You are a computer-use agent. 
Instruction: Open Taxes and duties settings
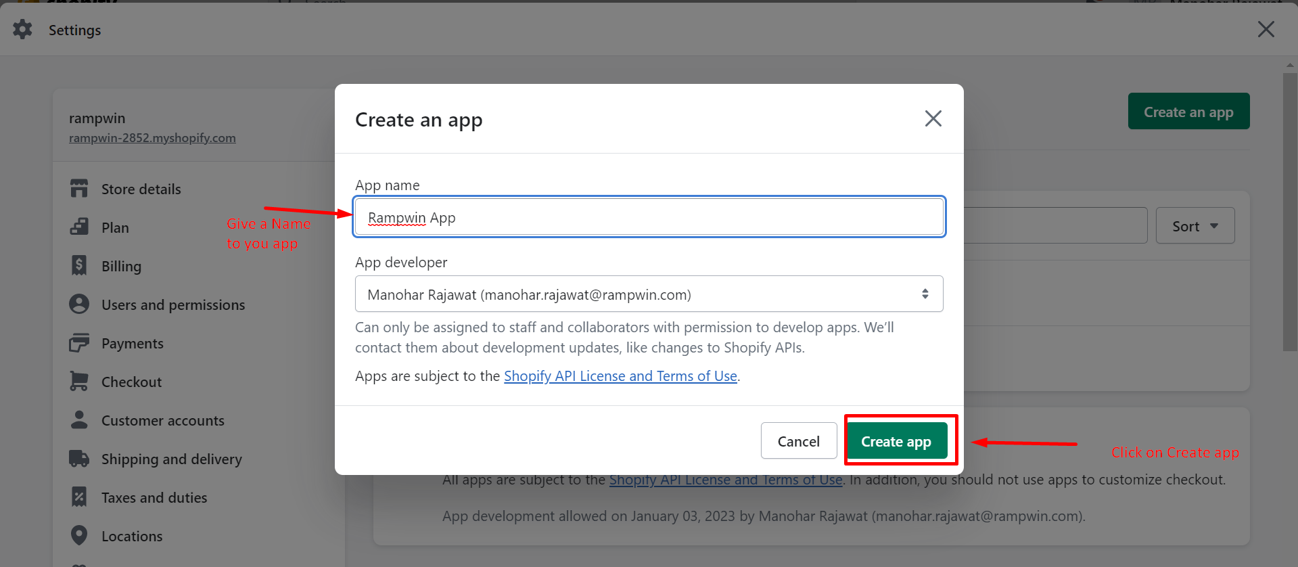[x=154, y=497]
